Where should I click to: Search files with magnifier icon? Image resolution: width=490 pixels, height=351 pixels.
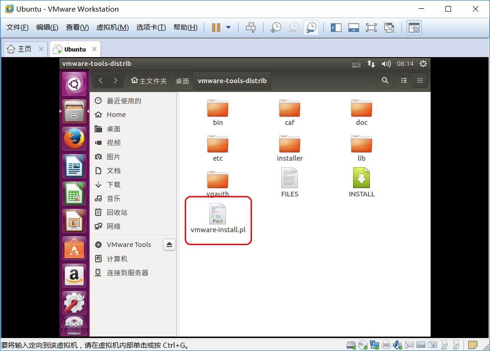pyautogui.click(x=385, y=81)
